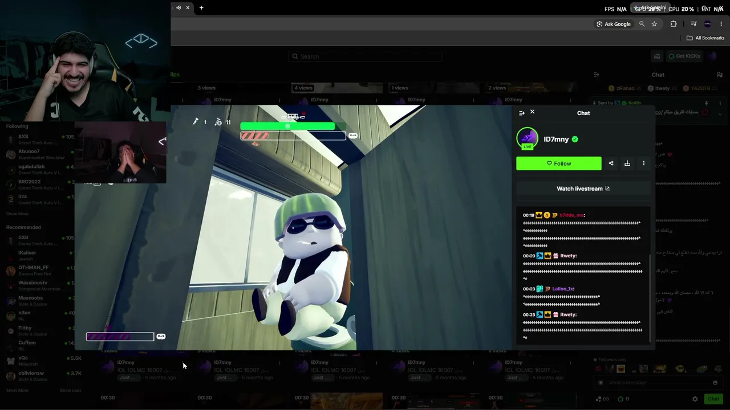Open the SXB channel in Following
The image size is (730, 410).
pyautogui.click(x=40, y=140)
